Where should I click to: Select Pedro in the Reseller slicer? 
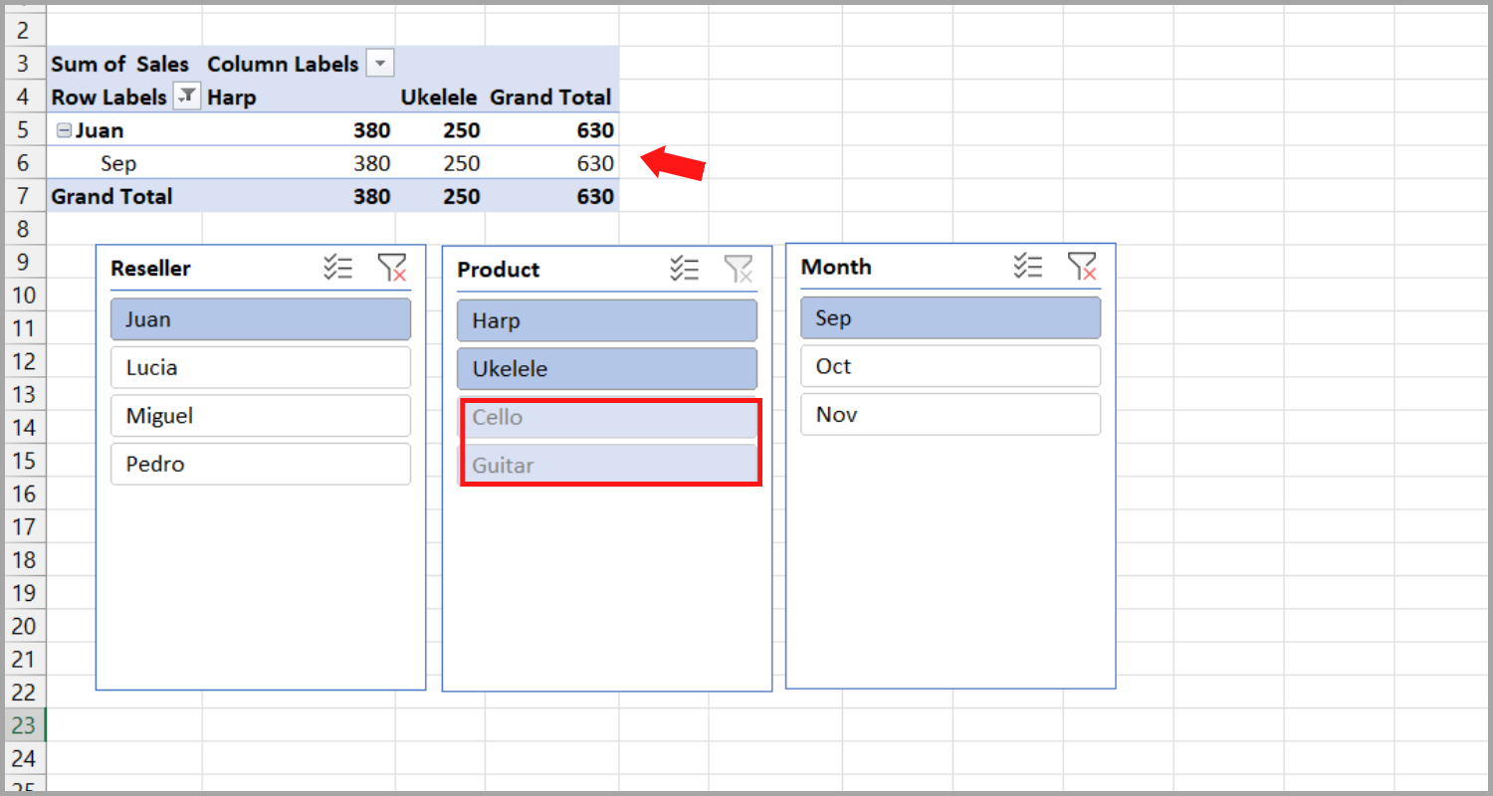click(260, 464)
